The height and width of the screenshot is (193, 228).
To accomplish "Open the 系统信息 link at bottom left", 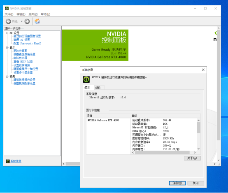I will click(x=16, y=161).
